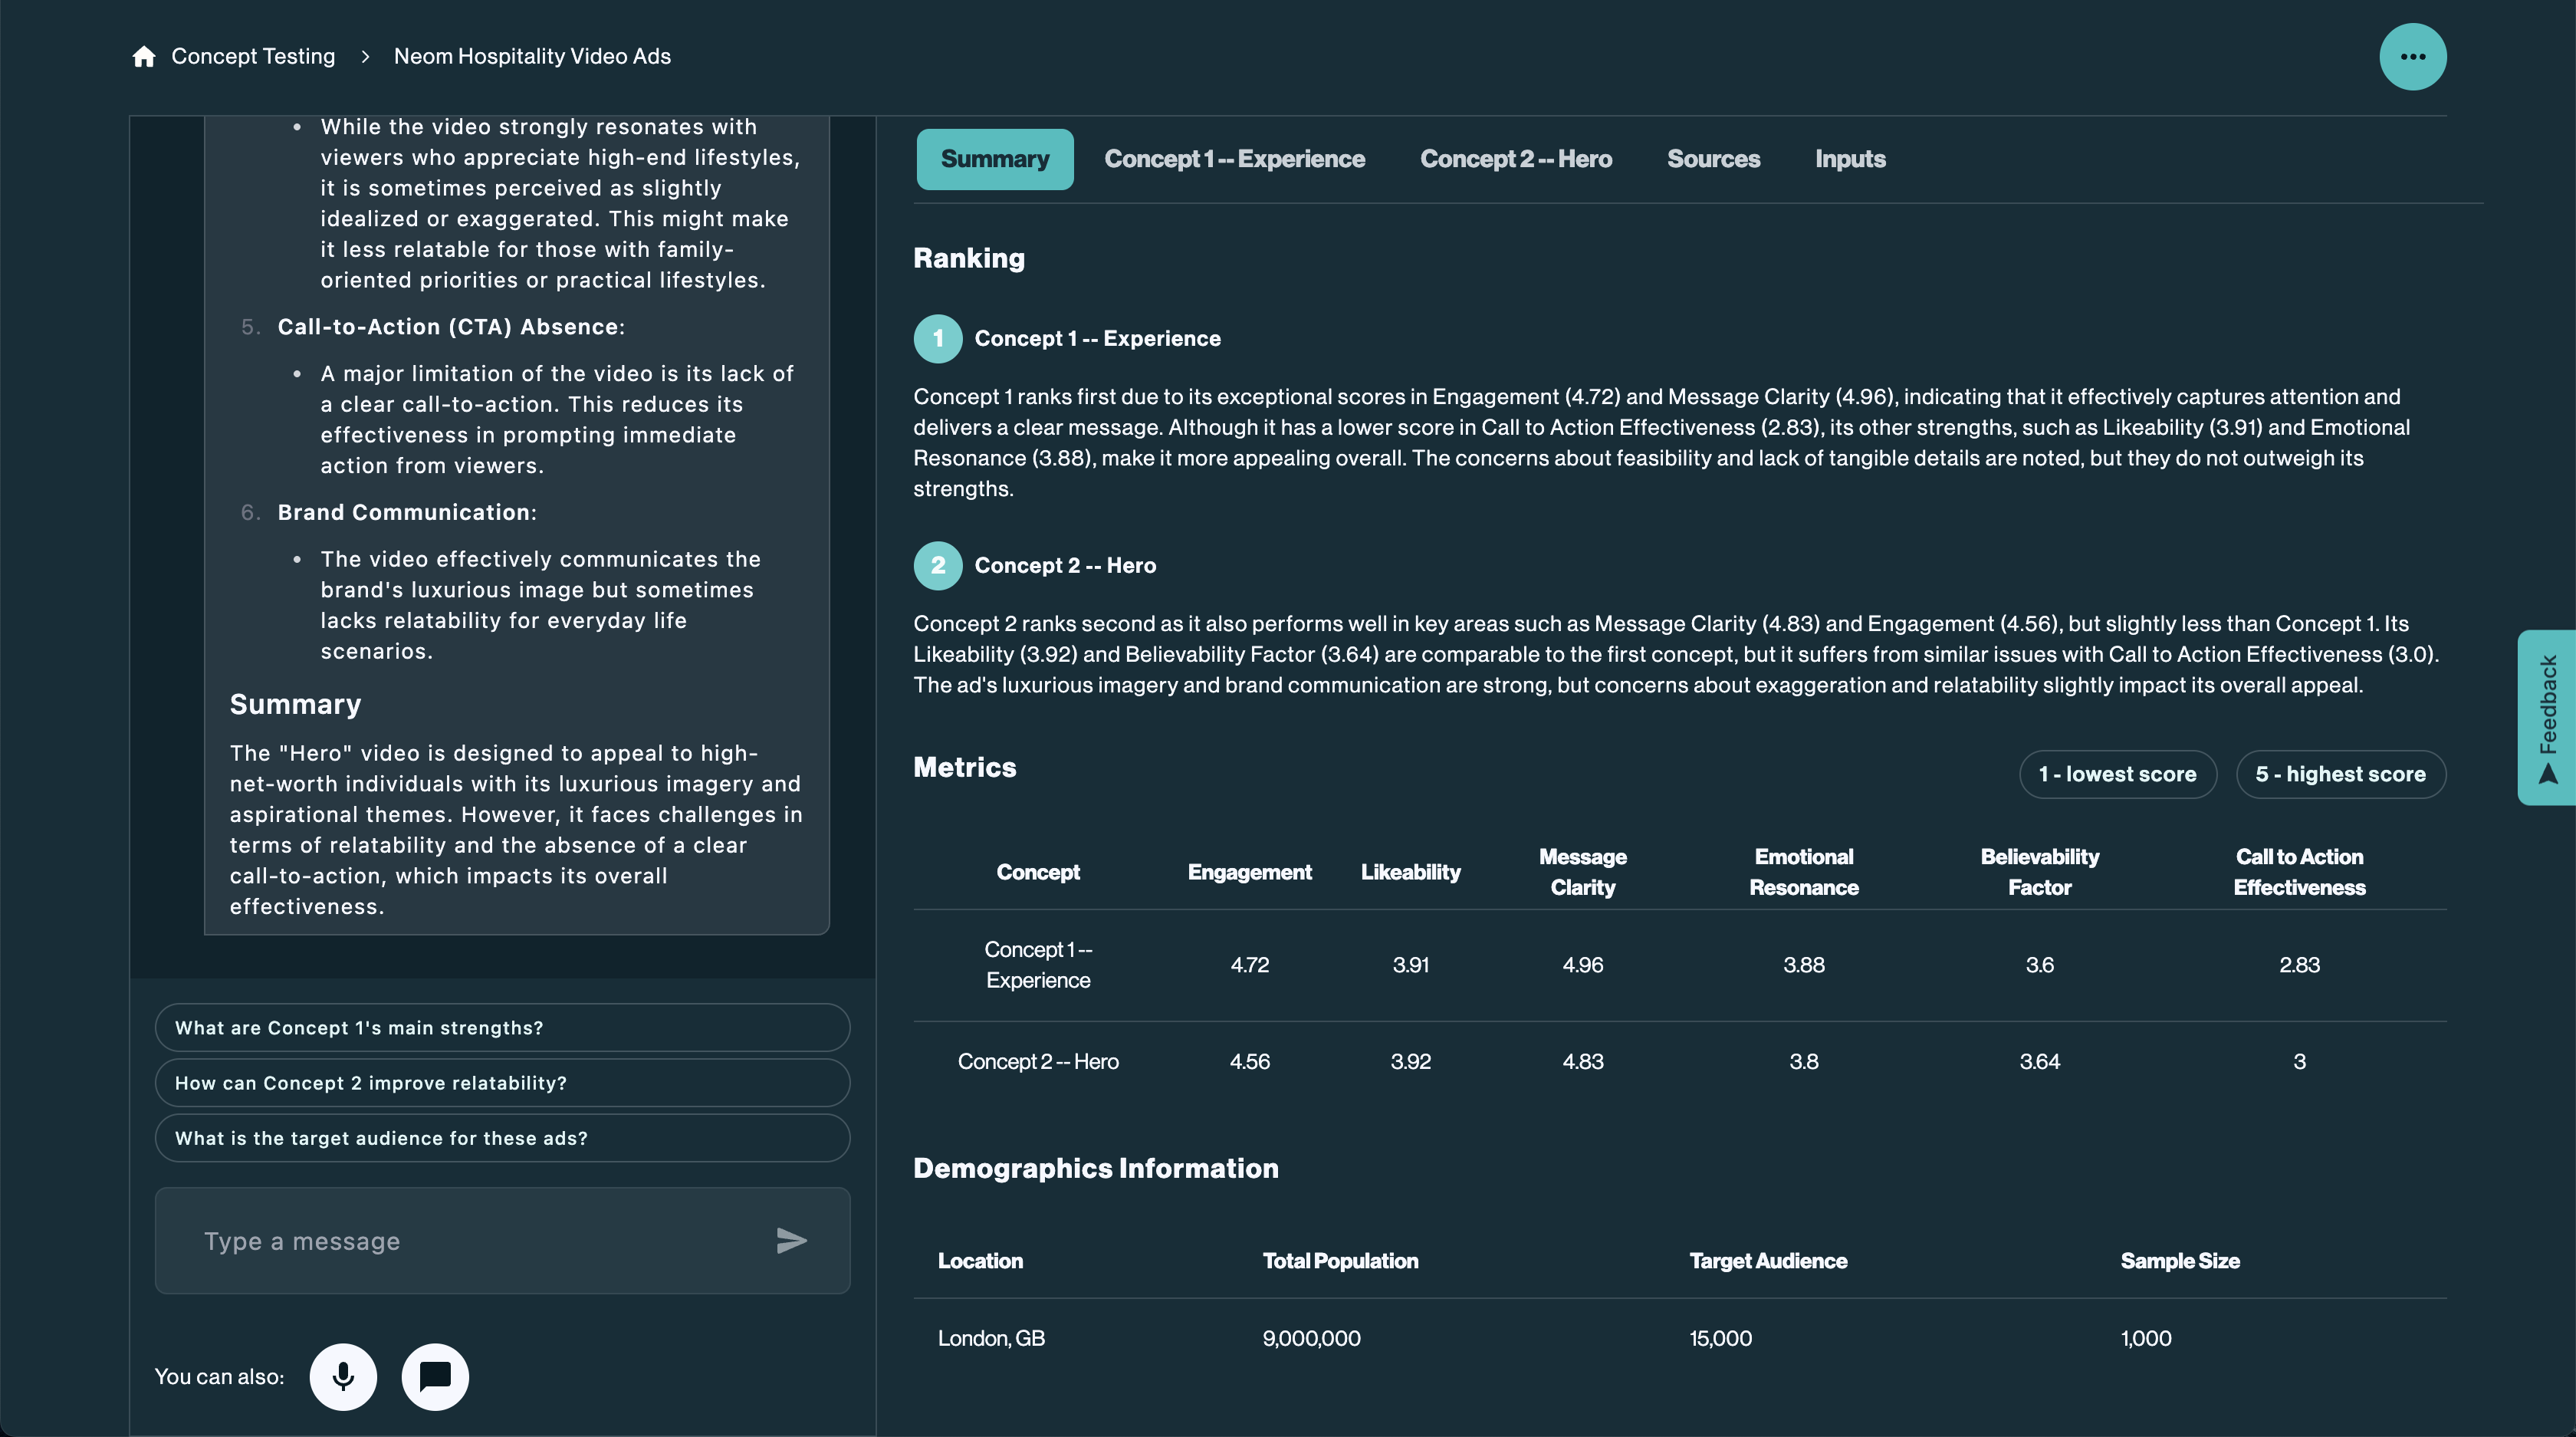Ask "What are Concept 1's main strengths?"
Viewport: 2576px width, 1437px height.
(x=502, y=1028)
